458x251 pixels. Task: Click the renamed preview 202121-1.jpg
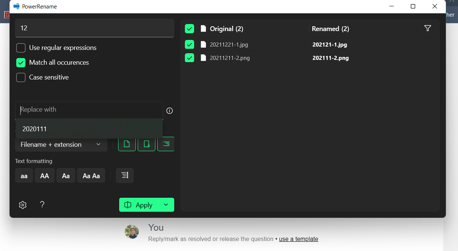(x=330, y=45)
